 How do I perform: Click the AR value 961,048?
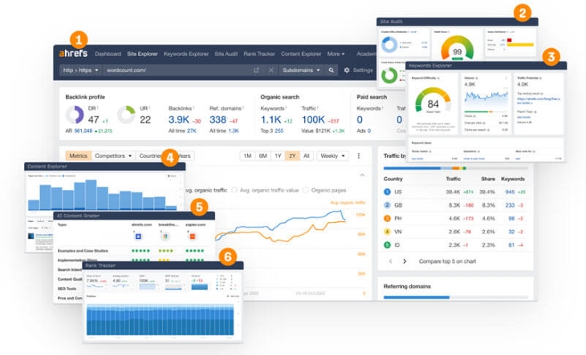83,131
